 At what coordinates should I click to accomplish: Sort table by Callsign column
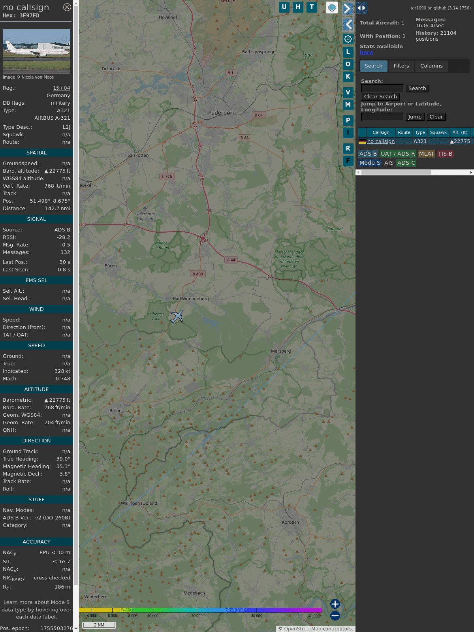tap(381, 133)
